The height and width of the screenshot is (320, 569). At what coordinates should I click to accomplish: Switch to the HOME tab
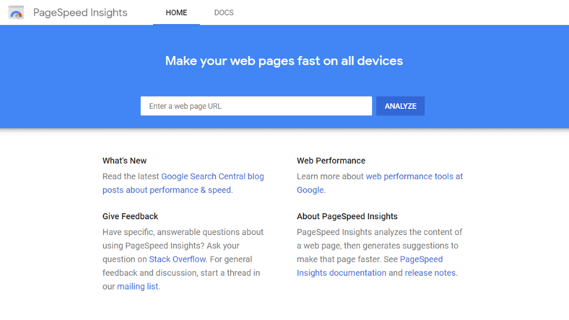(x=176, y=13)
